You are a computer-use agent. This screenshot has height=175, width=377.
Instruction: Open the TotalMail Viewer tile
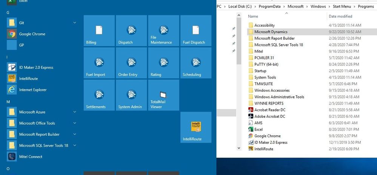click(x=163, y=95)
